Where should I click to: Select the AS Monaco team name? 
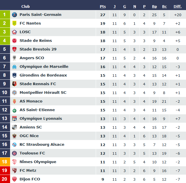click(31, 101)
